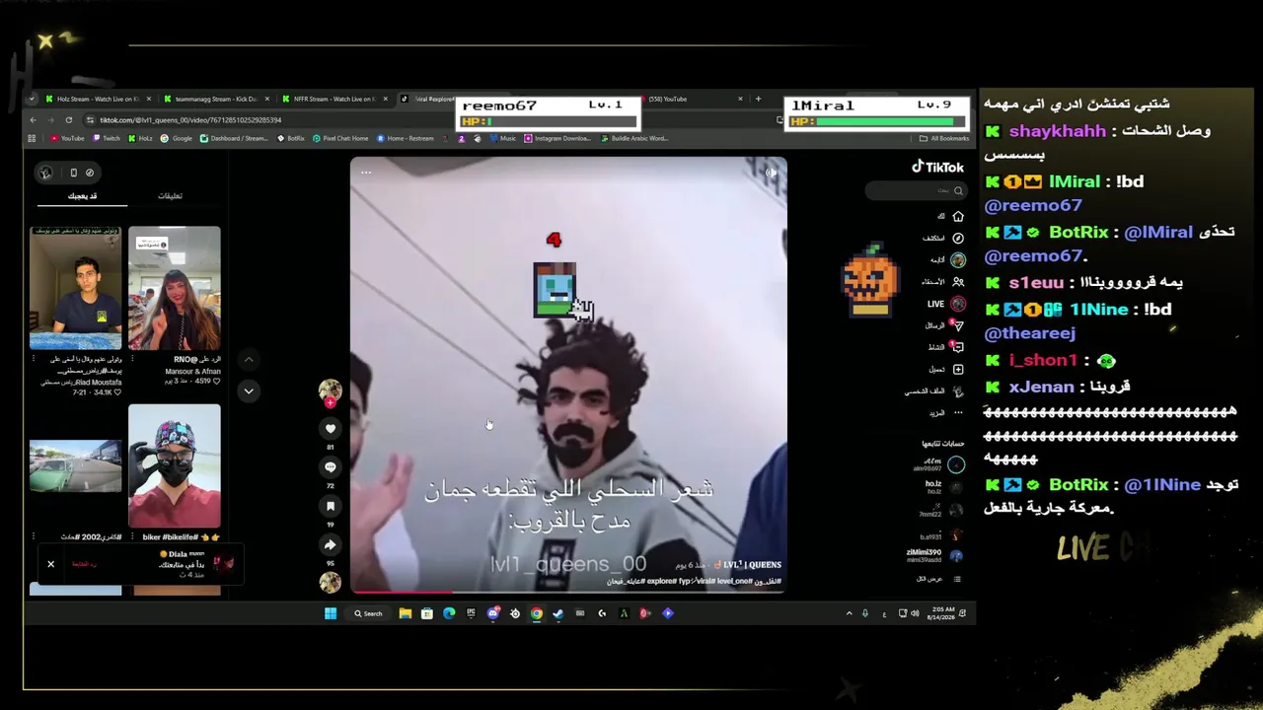Screen dimensions: 1263x710
Task: Open the All Bookmarks folder
Action: tap(943, 138)
